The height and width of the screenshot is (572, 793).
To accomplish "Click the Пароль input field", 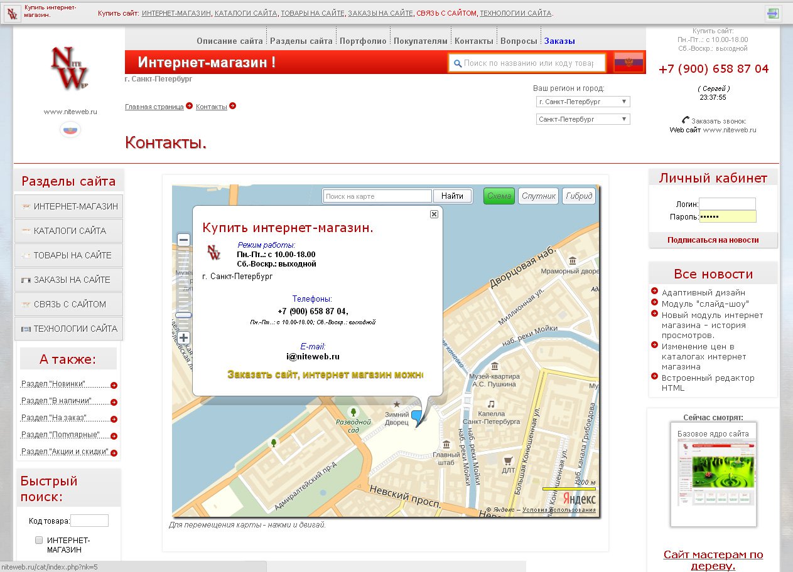I will [x=727, y=216].
